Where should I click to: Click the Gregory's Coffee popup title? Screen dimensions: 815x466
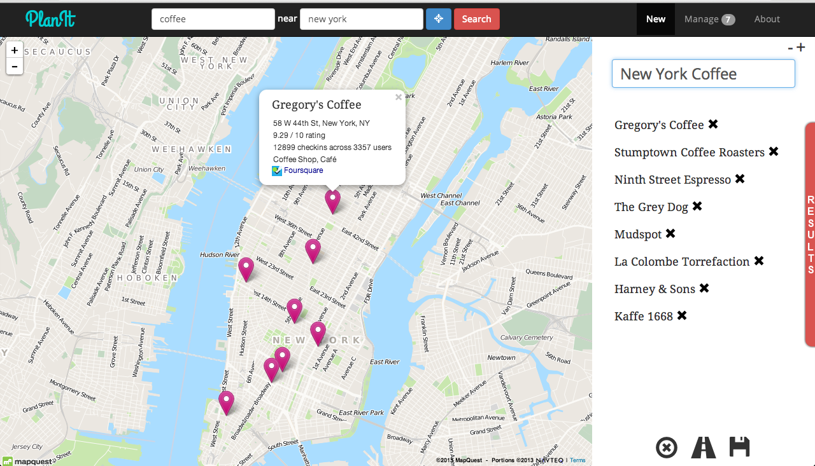(x=316, y=105)
